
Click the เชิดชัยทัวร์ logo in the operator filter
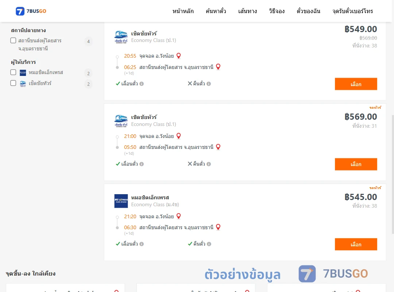[x=23, y=84]
